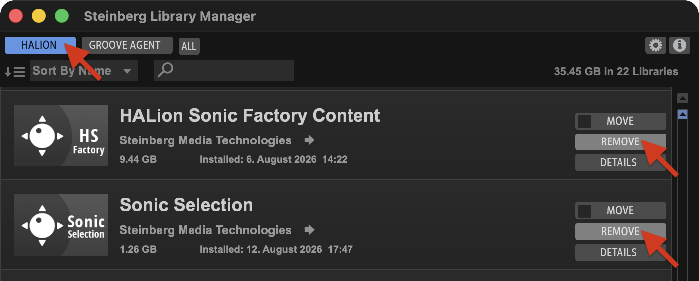Click the scrollbar up arrow

(683, 98)
